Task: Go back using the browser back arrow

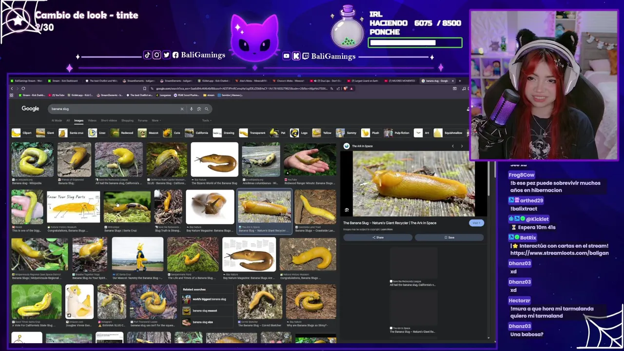Action: point(12,88)
